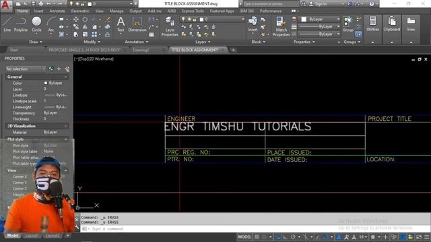
Task: Switch to the Annotate ribbon tab
Action: [x=57, y=11]
